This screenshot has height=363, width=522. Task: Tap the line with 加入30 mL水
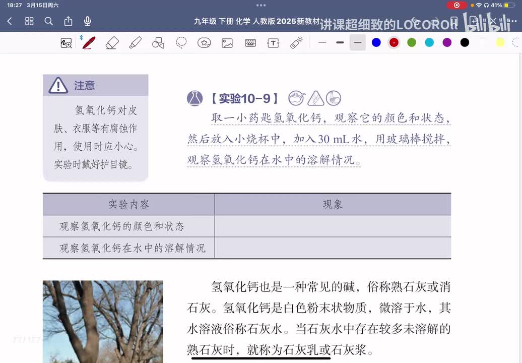[x=319, y=139]
